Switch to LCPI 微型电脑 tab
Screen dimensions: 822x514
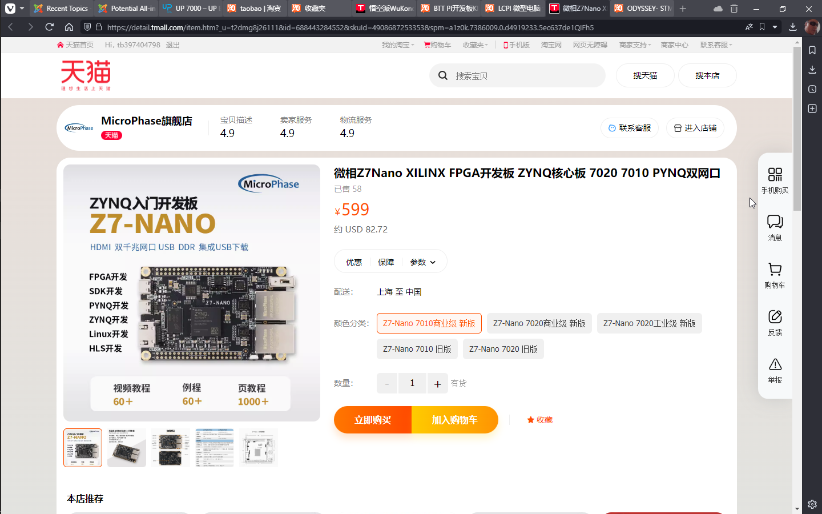pos(513,9)
